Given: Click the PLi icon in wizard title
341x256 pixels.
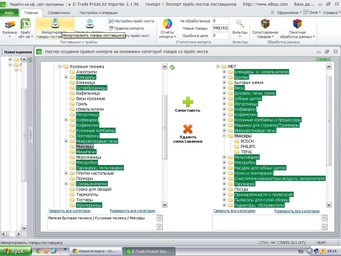Looking at the screenshot, I should [x=39, y=52].
